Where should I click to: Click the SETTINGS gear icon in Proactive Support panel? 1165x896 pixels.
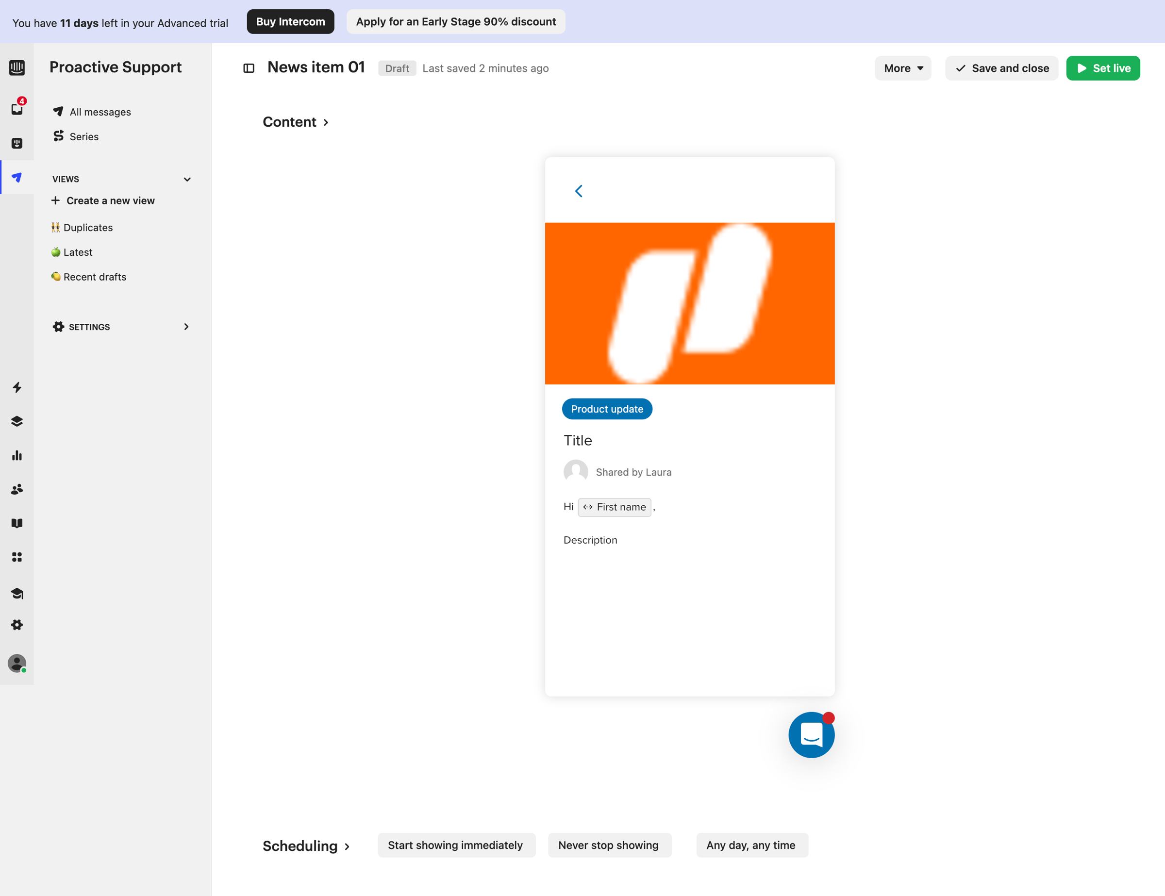[x=58, y=326]
